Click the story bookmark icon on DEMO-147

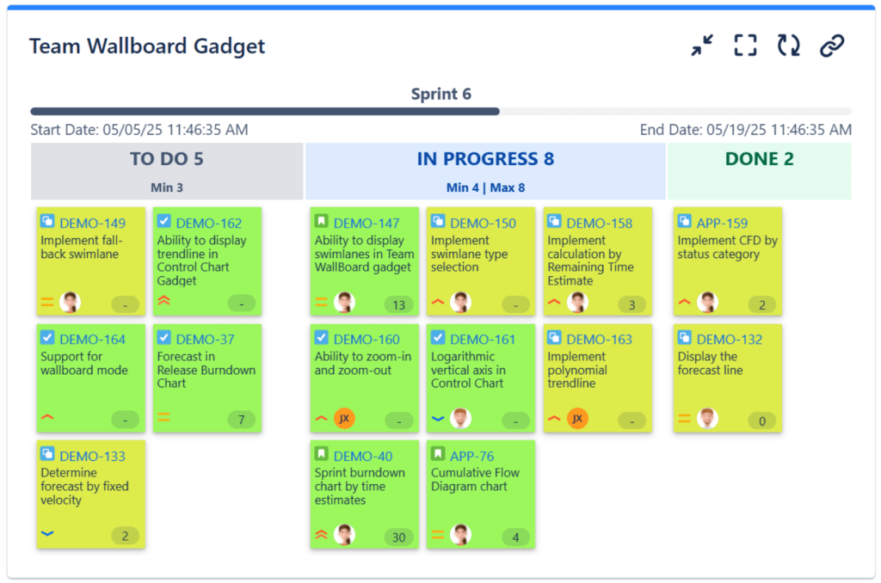coord(322,222)
